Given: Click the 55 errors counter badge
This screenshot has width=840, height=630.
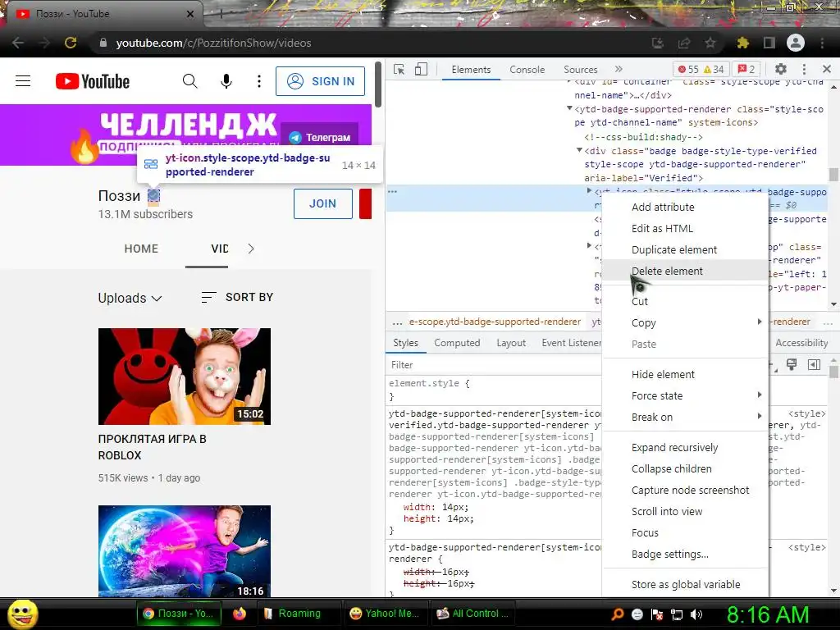Looking at the screenshot, I should [688, 69].
